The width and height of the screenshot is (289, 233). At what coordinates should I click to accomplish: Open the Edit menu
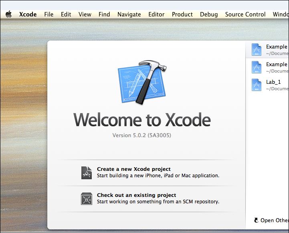coord(66,14)
